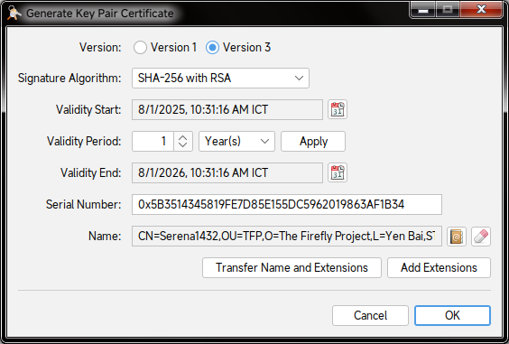The image size is (509, 344).
Task: Click the Validity Period label
Action: pos(84,142)
